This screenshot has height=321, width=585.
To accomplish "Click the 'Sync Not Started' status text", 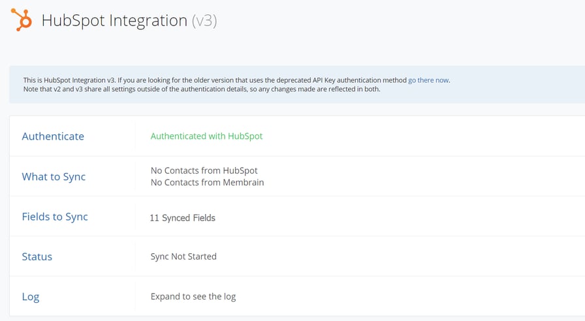I will click(x=183, y=256).
